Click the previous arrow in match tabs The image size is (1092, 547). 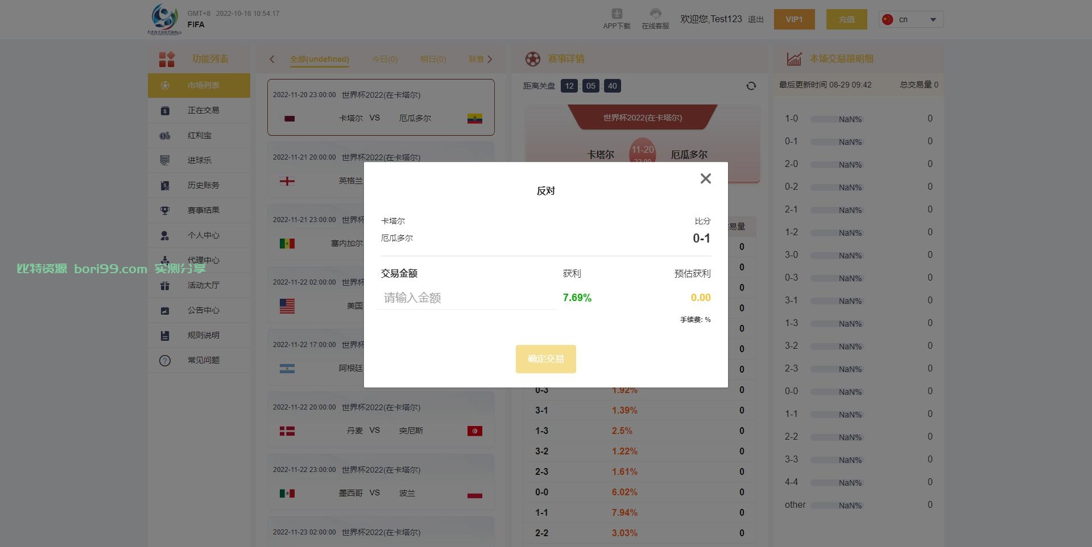pos(272,59)
